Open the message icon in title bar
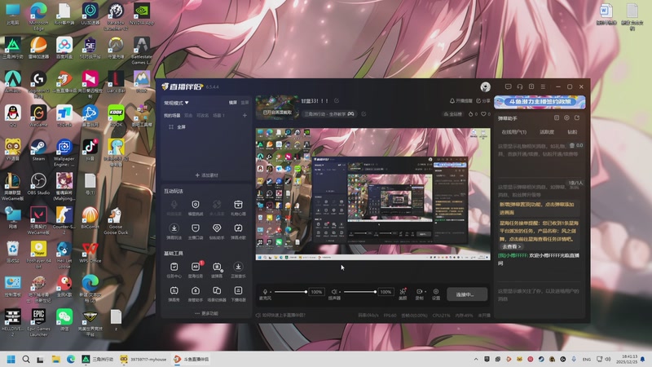Screen dimensions: 652x367 508,86
